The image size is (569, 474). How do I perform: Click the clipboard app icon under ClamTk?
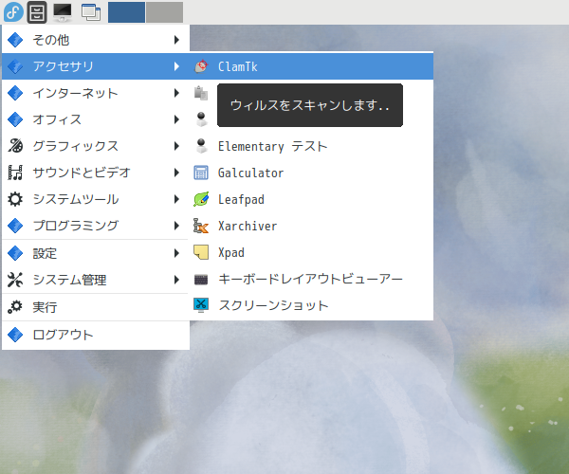click(201, 93)
